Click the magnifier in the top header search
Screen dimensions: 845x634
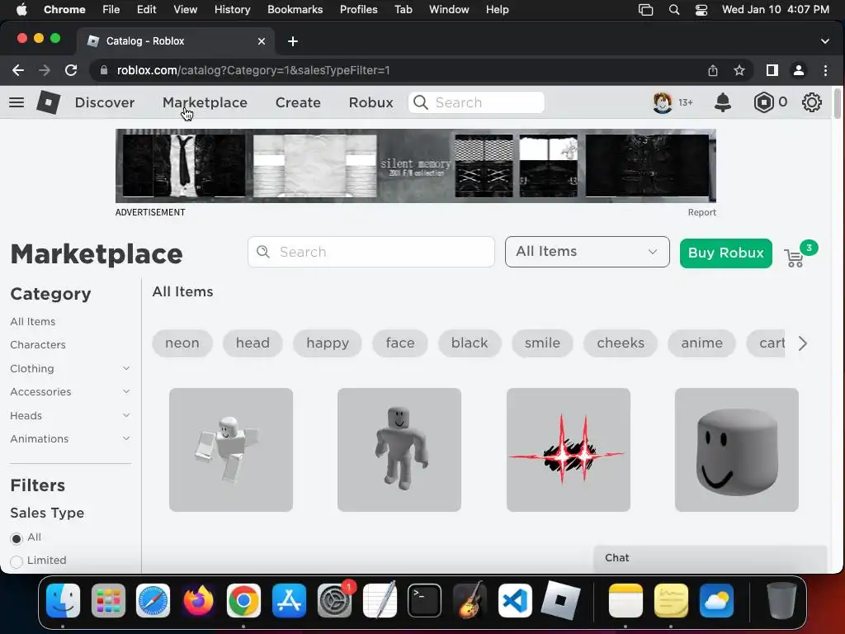[x=421, y=102]
